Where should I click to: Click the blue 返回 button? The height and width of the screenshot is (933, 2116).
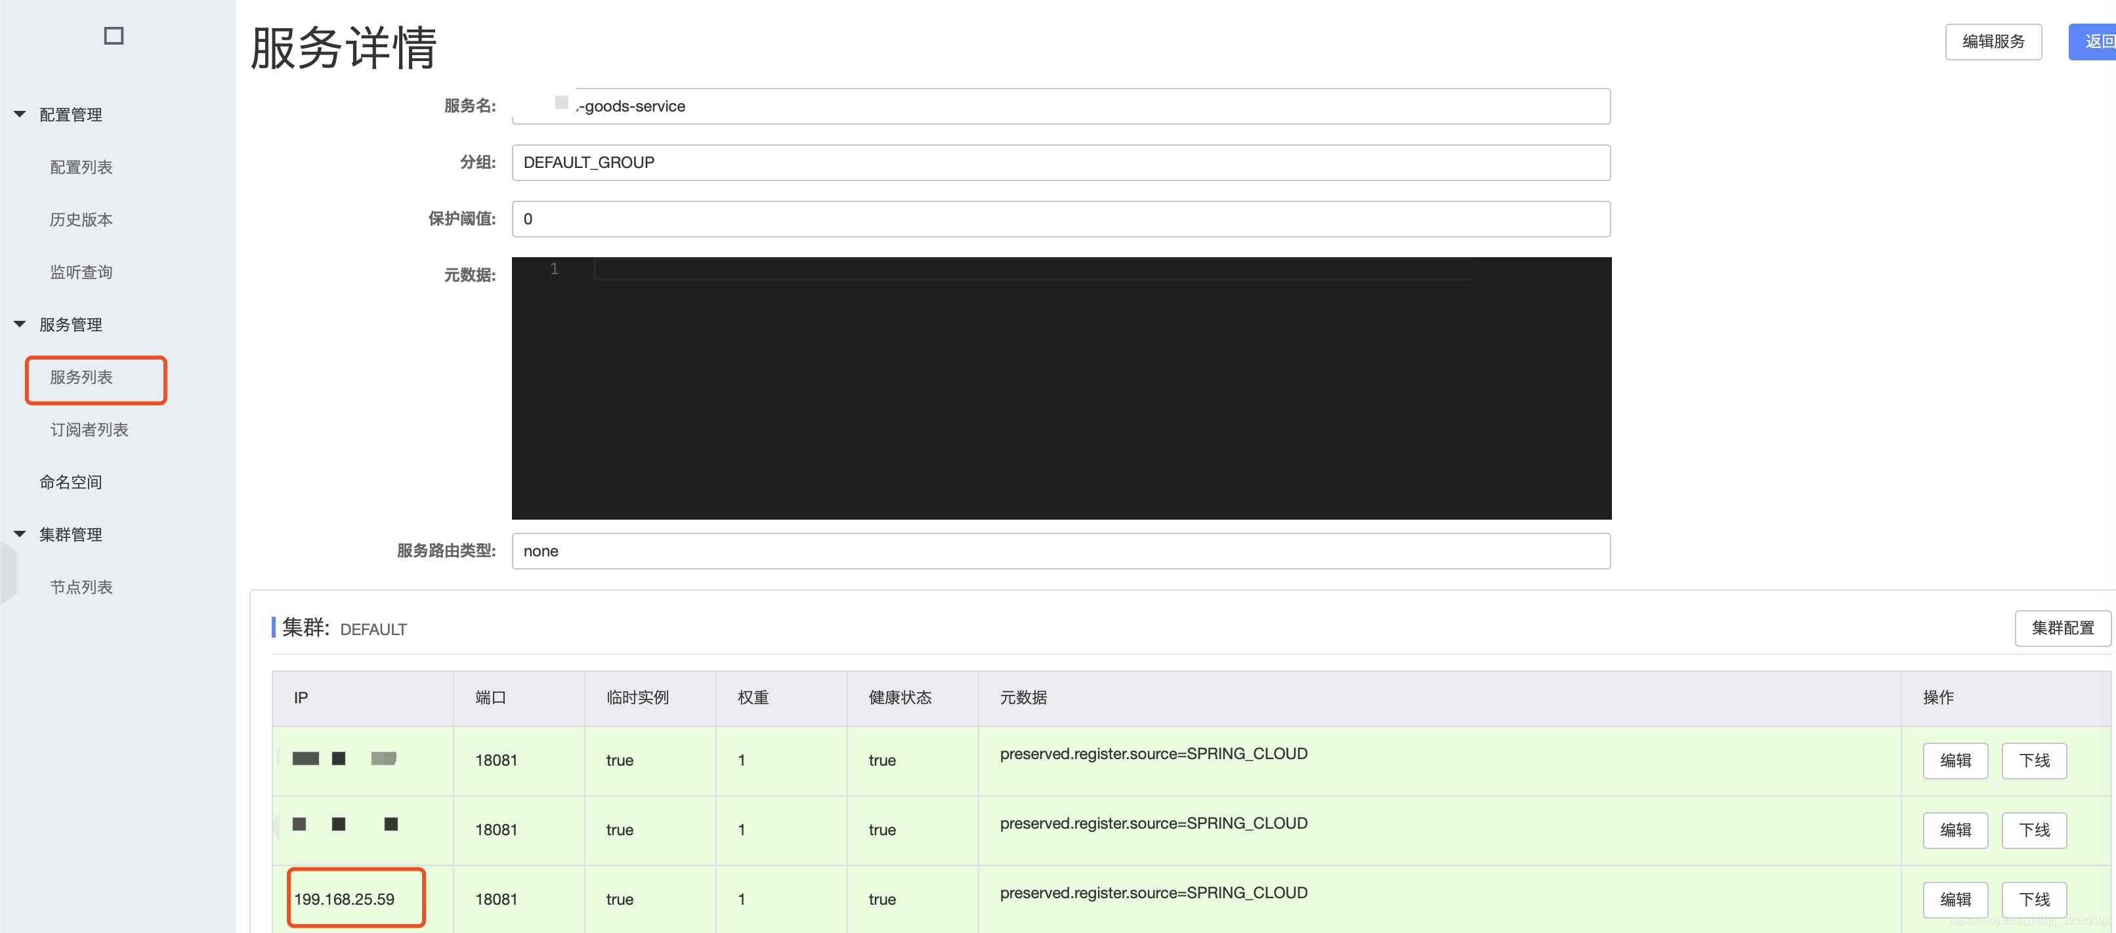tap(2094, 42)
